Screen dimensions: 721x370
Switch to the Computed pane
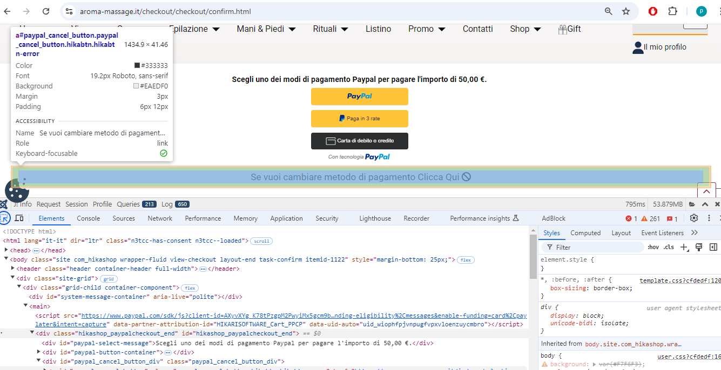[585, 233]
